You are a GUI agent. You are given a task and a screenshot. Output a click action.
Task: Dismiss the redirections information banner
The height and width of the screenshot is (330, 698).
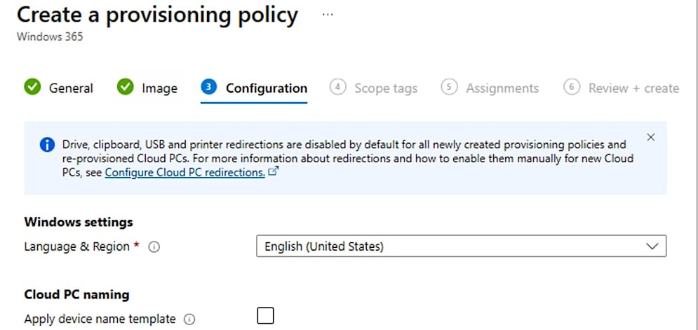(650, 137)
